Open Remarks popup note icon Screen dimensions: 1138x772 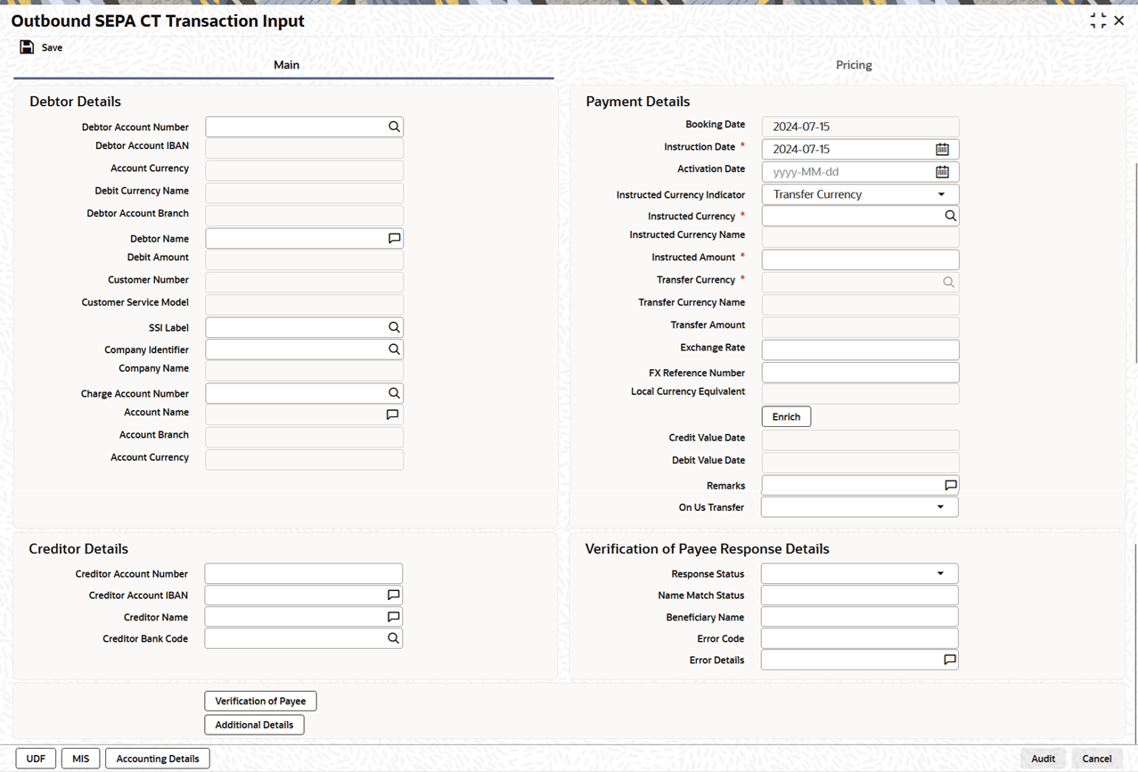[x=950, y=485]
